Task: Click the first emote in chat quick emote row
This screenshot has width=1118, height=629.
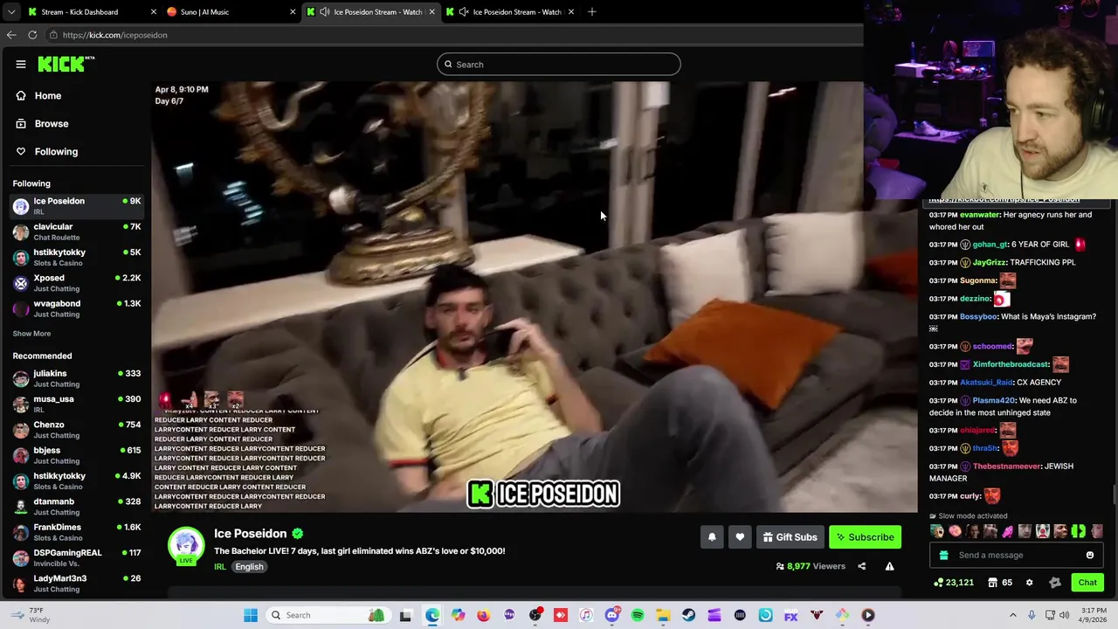Action: 937,531
